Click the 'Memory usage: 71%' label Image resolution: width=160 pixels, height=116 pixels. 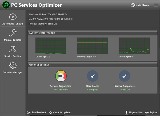(87, 57)
